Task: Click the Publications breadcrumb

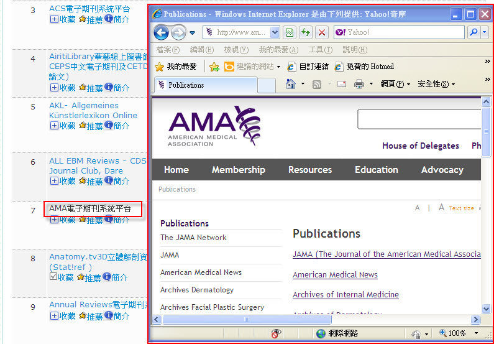Action: [177, 189]
